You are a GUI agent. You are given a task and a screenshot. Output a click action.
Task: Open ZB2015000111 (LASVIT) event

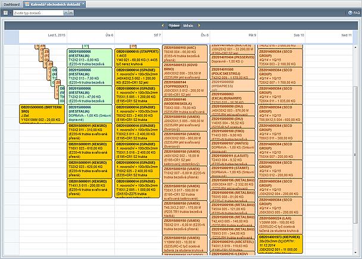tap(232, 159)
